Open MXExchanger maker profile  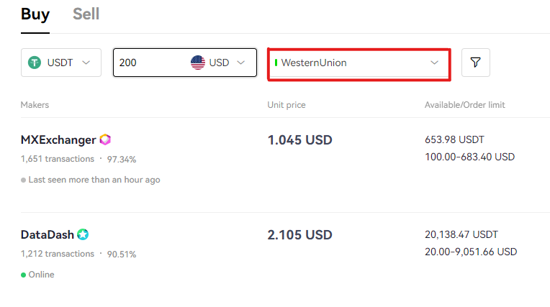58,139
